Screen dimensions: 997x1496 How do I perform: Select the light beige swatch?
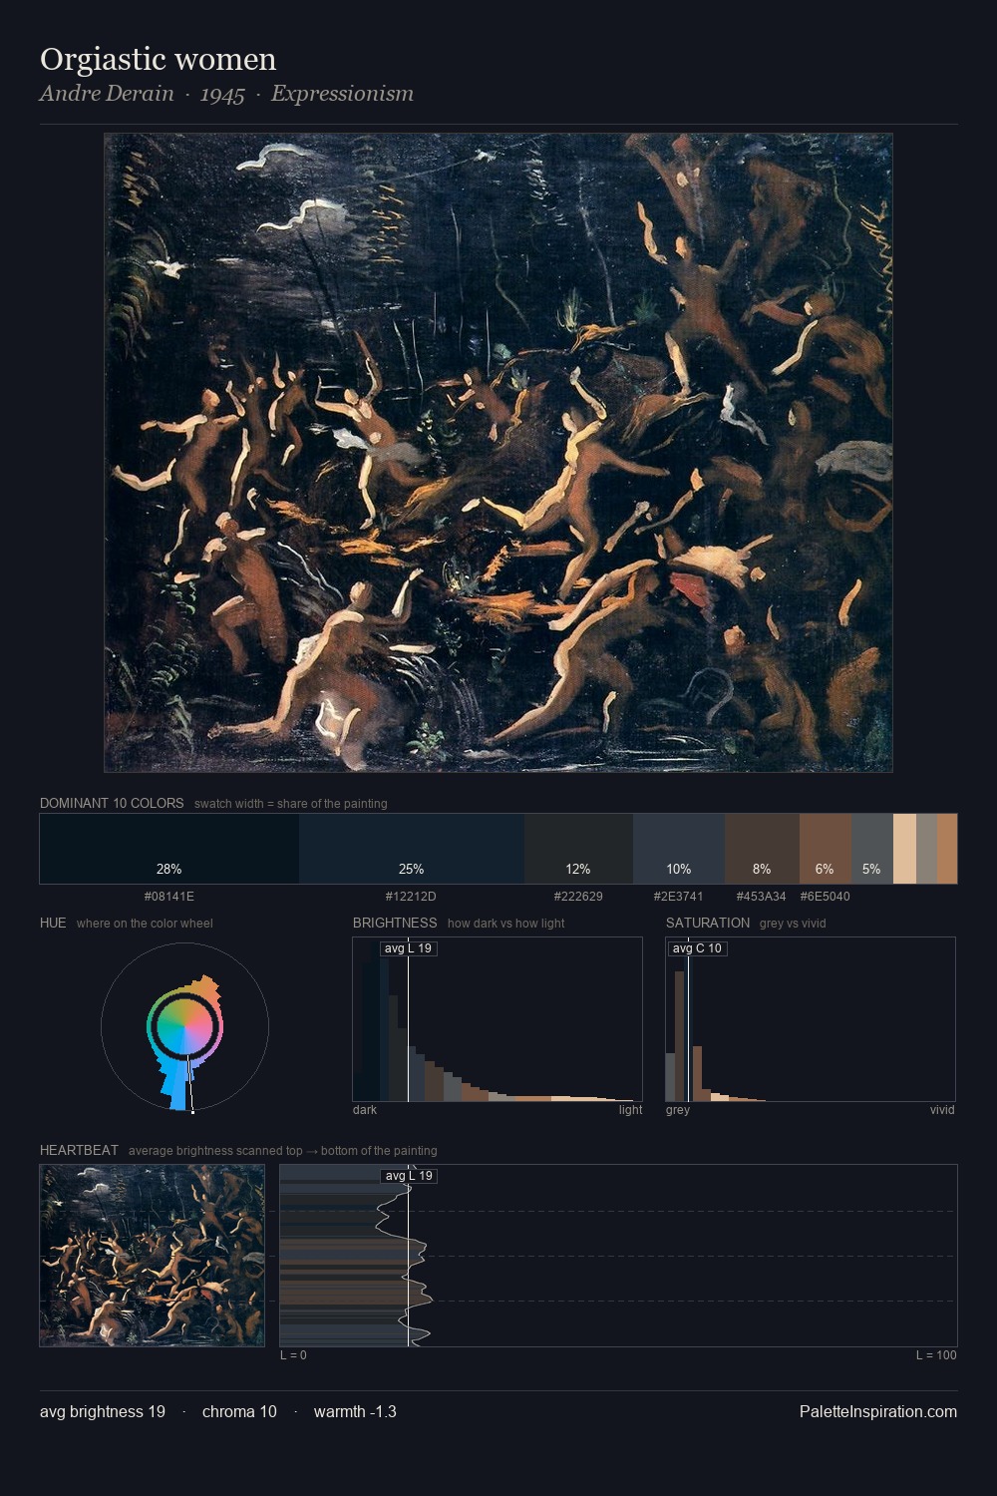[904, 849]
